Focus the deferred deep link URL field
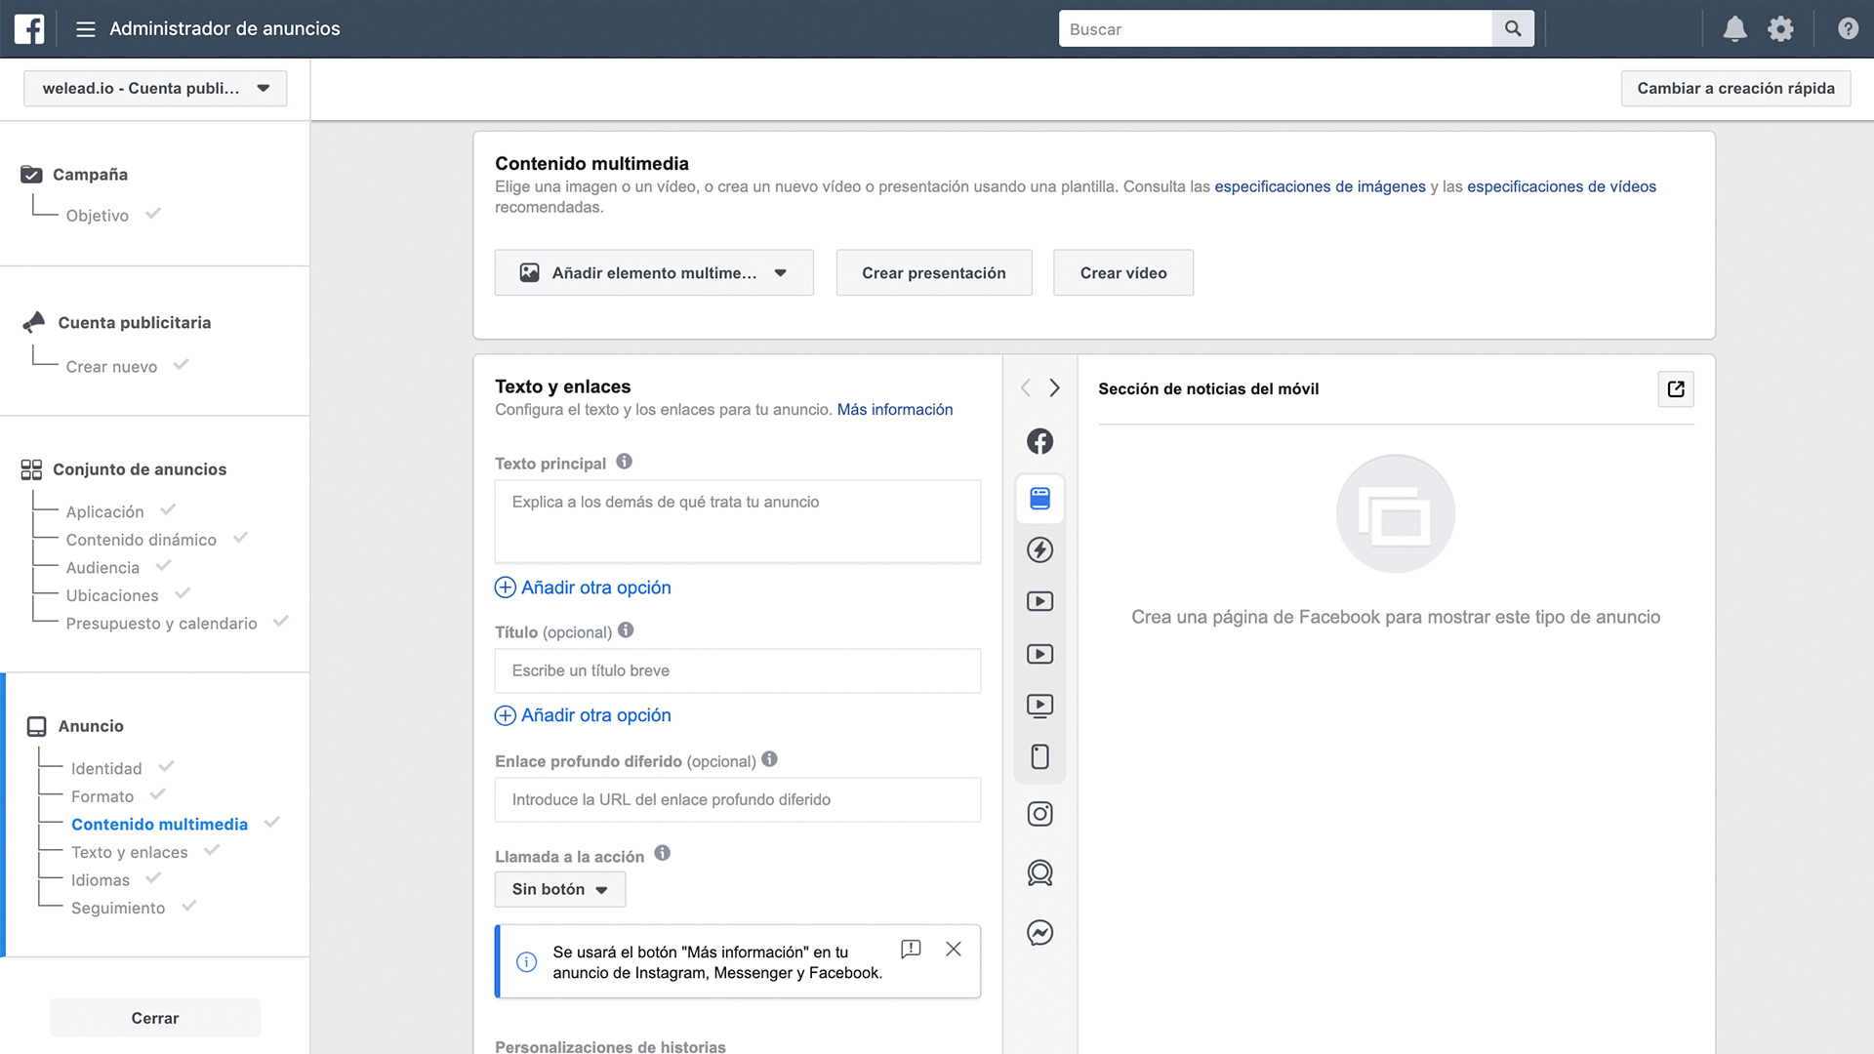Image resolution: width=1874 pixels, height=1054 pixels. tap(738, 799)
